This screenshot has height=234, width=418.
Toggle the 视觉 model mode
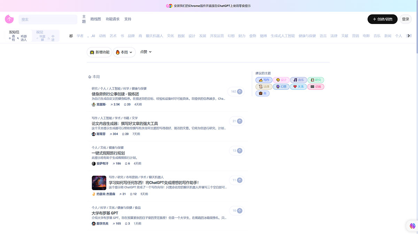(x=39, y=32)
